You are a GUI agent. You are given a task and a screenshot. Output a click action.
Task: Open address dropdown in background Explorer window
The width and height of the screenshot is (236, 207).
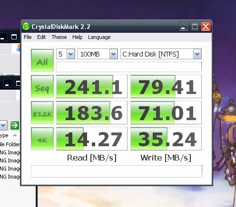click(x=3, y=125)
